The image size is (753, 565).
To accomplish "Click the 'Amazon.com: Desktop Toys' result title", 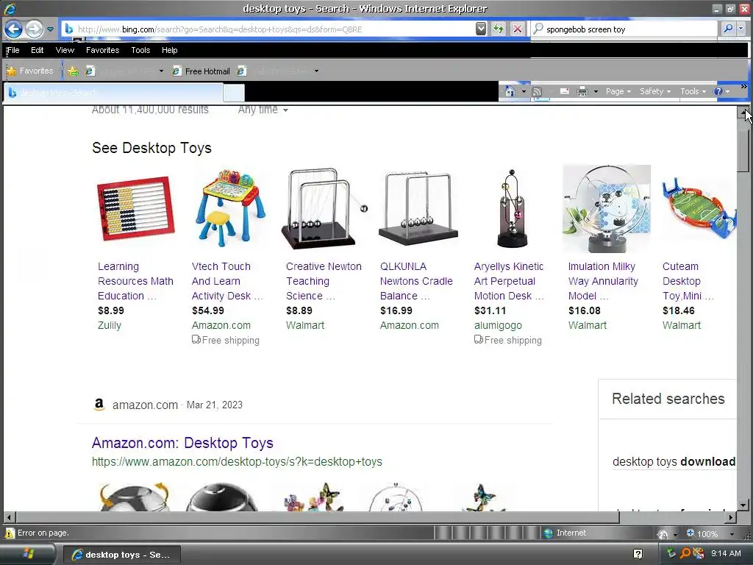I will tap(182, 443).
